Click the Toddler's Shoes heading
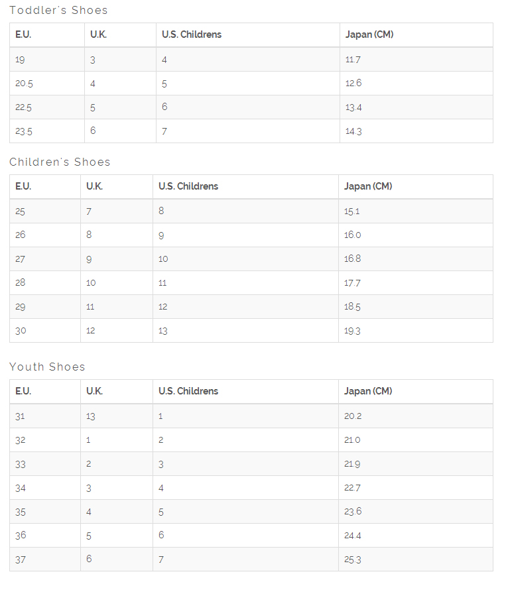Screen dimensions: 508x590 (58, 11)
